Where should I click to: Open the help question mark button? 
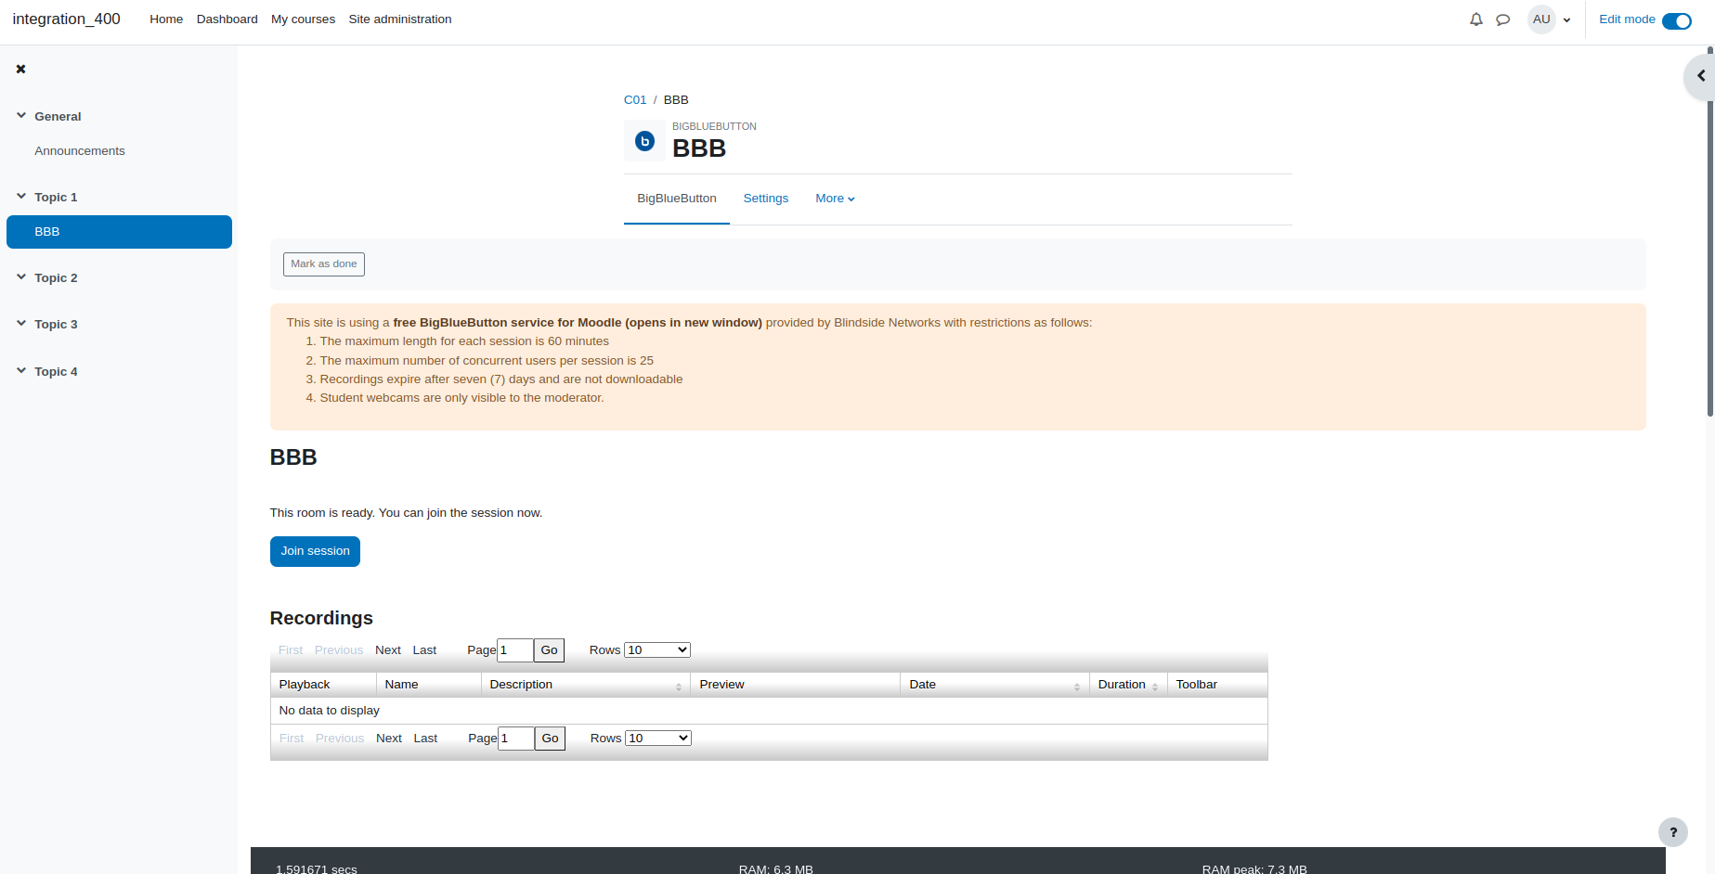coord(1673,832)
